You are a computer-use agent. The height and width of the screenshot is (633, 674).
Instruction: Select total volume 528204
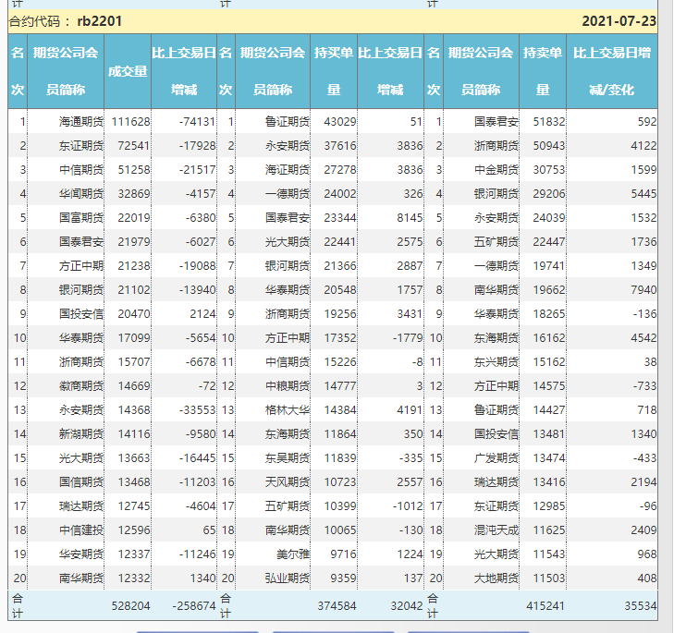(130, 606)
